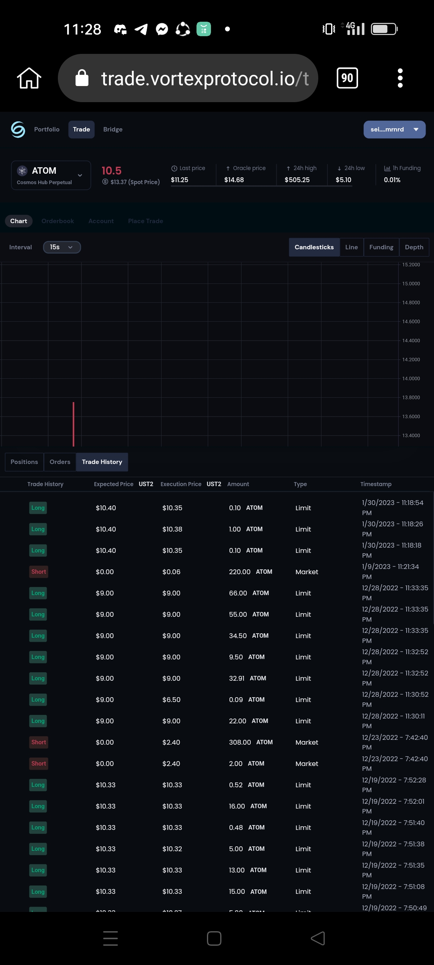
Task: Click Market type in 220.00 ATOM row
Action: tap(307, 572)
